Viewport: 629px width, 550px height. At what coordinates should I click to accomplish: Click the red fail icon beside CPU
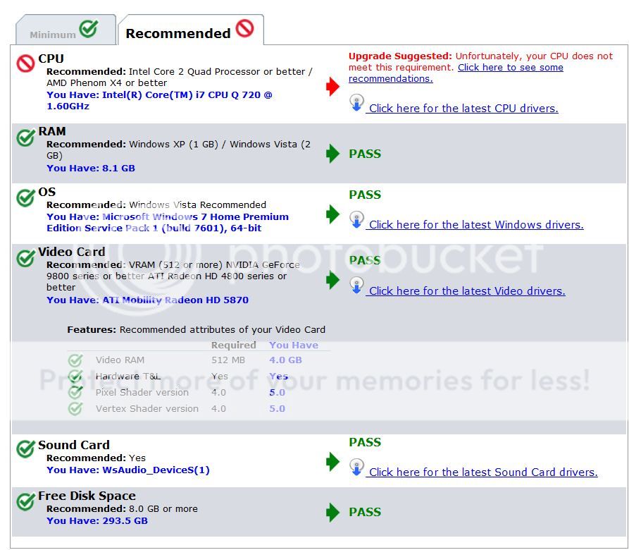tap(25, 63)
